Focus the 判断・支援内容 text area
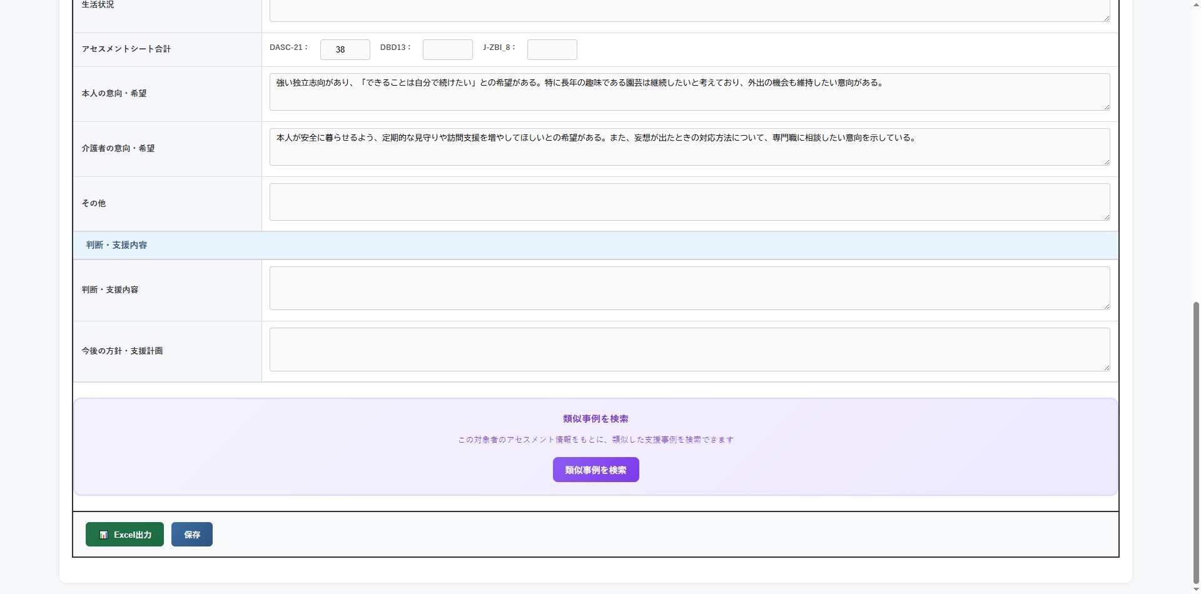 (x=689, y=288)
